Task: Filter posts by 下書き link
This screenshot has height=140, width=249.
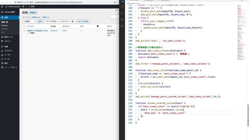Action: pos(44,17)
